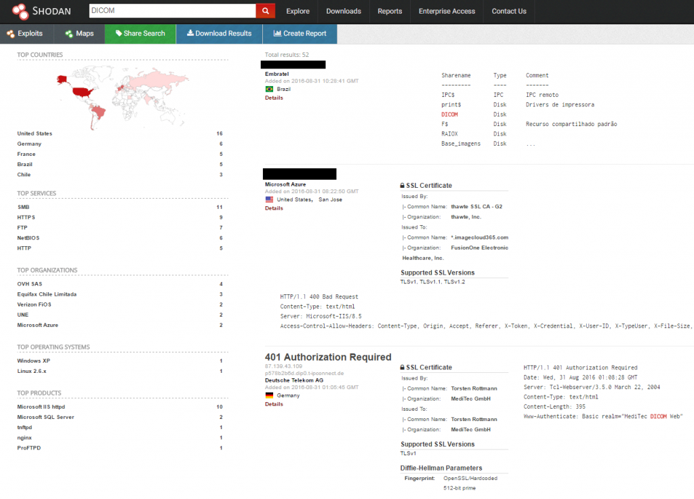Click the Maps icon in toolbar
The width and height of the screenshot is (694, 499).
pyautogui.click(x=69, y=34)
